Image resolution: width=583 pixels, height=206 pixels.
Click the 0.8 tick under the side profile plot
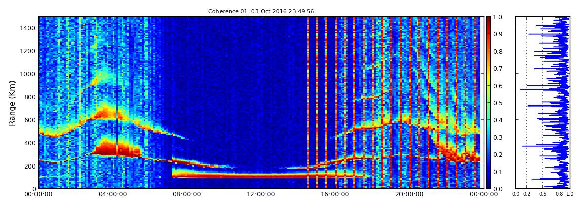pos(559,194)
